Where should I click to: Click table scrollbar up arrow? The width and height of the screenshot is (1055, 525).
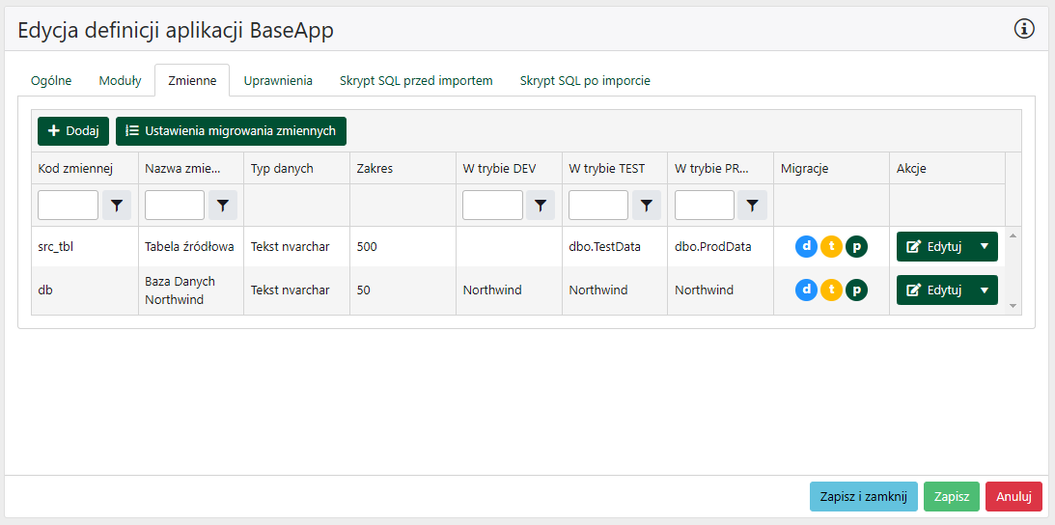1013,235
